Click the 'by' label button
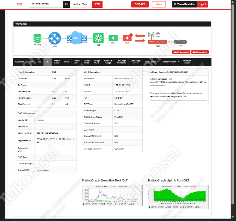Image resolution: width=236 pixels, height=221 pixels. point(66,4)
